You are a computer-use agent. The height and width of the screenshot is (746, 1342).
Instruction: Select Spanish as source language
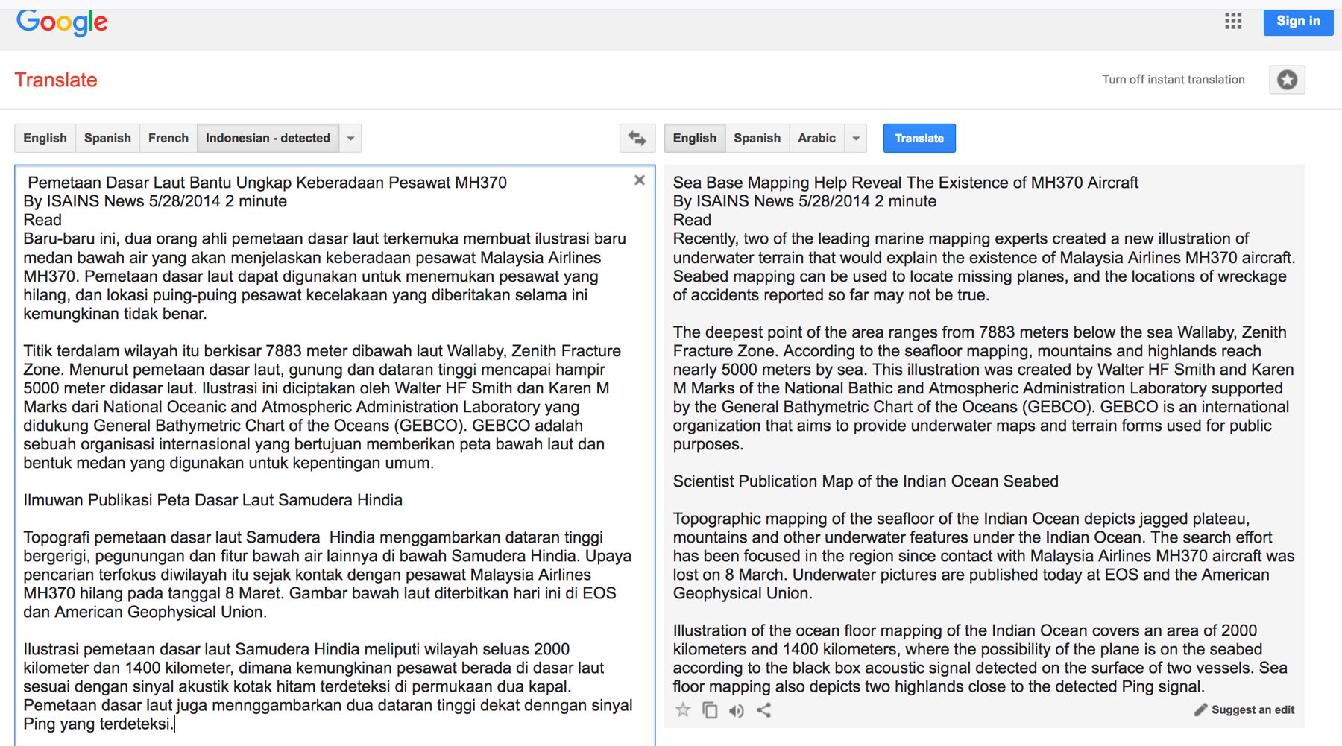[107, 138]
